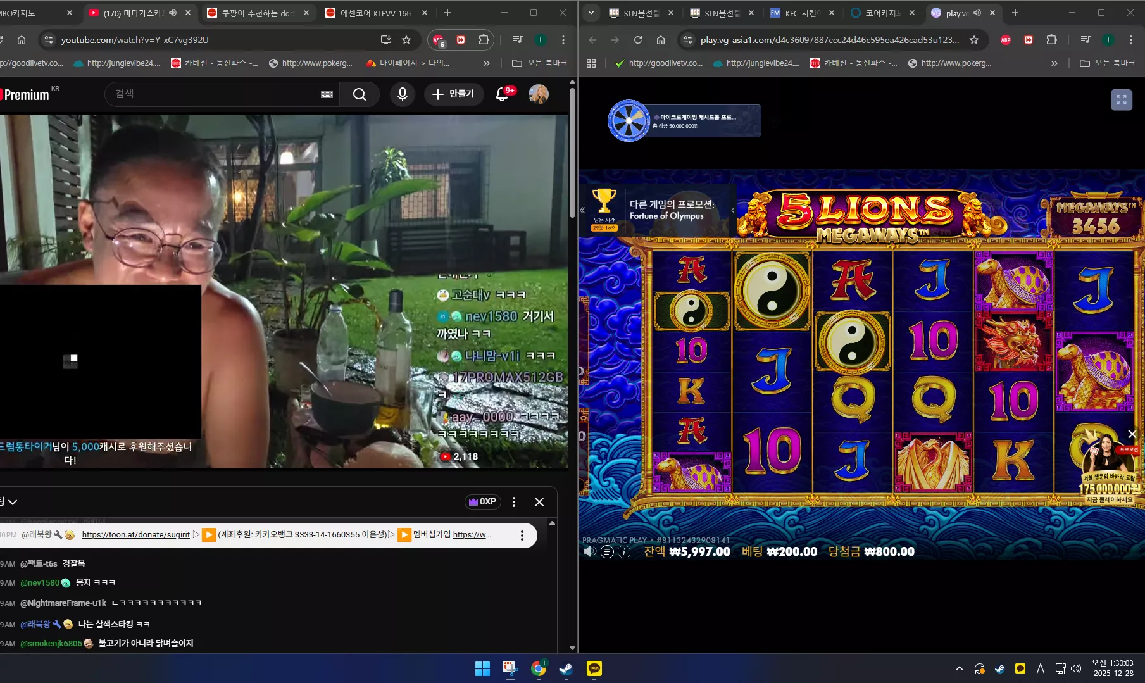
Task: Open YouTube account avatar menu
Action: [x=539, y=94]
